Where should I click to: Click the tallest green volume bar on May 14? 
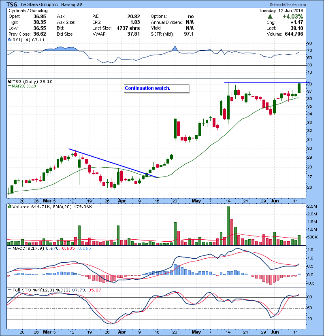pos(228,226)
